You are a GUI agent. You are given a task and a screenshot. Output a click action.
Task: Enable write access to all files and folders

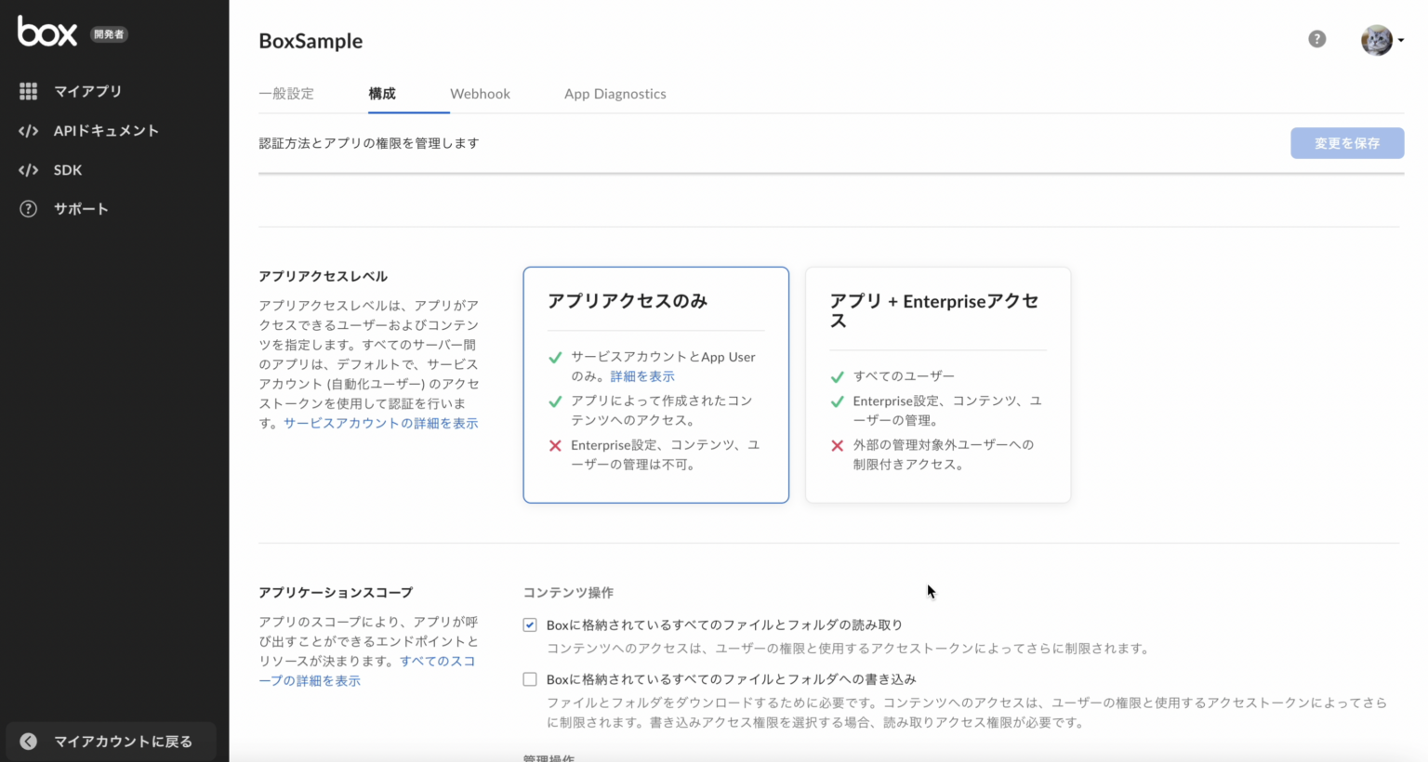pyautogui.click(x=529, y=679)
